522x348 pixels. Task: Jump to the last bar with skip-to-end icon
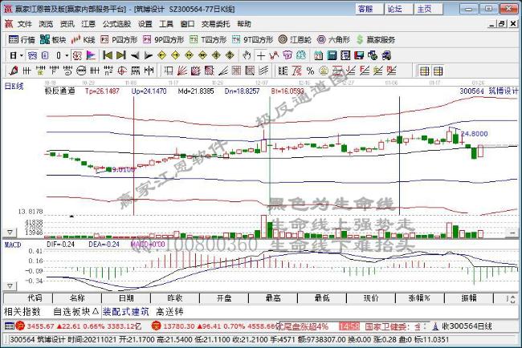point(120,55)
